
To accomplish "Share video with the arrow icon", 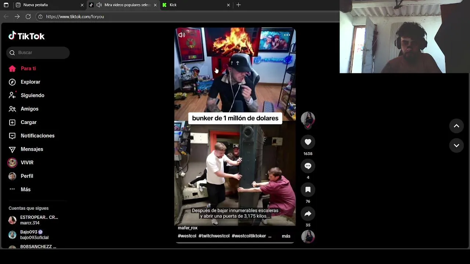I will (308, 214).
